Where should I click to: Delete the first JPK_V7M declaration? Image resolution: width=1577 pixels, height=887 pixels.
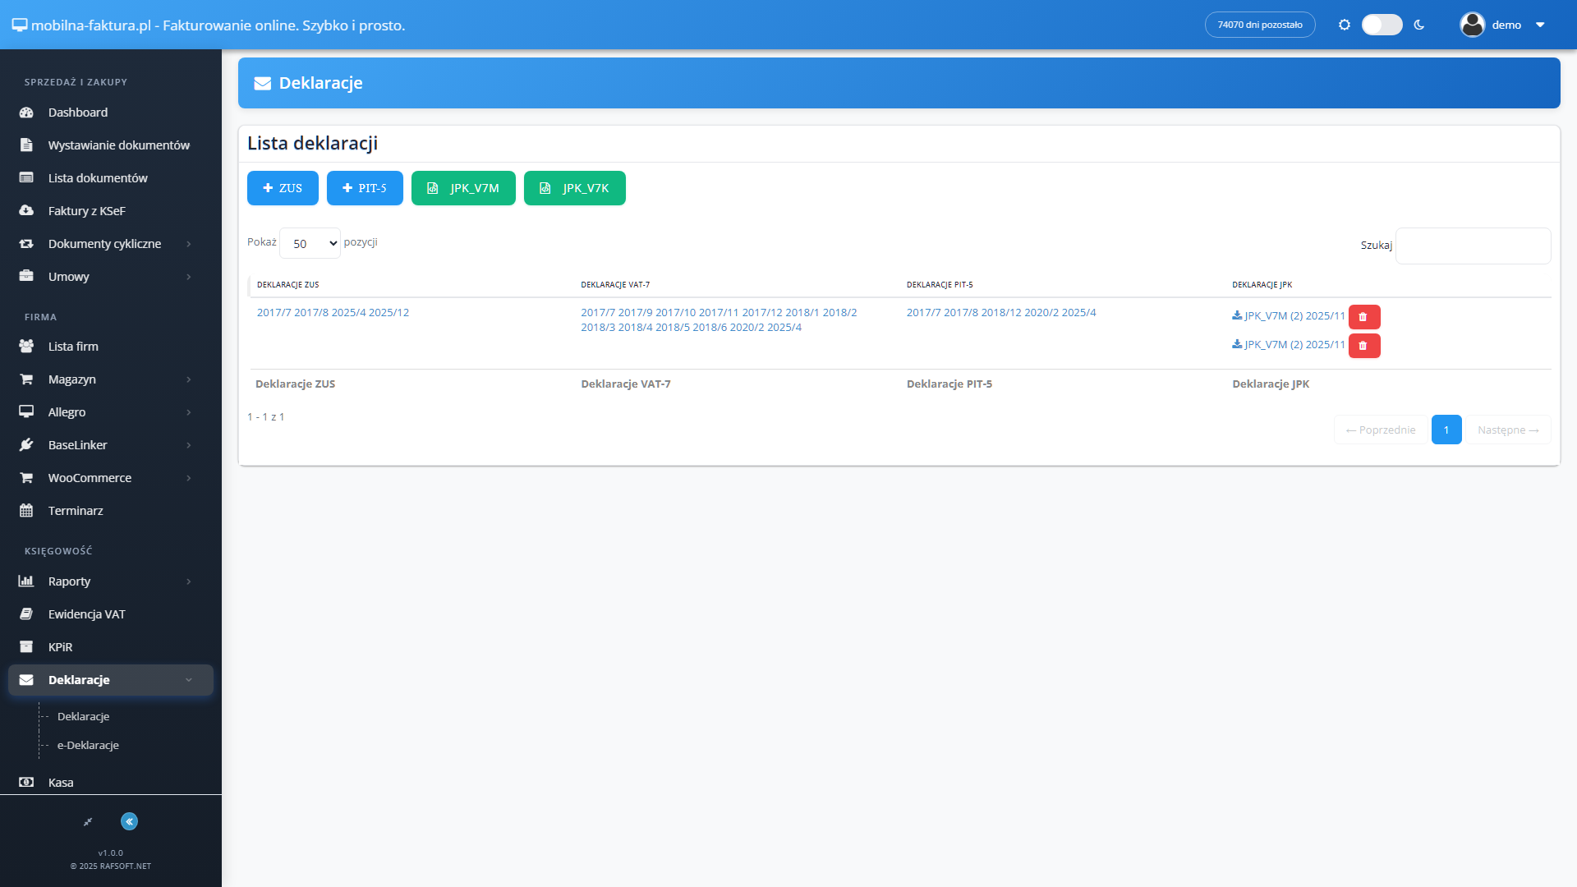tap(1364, 317)
